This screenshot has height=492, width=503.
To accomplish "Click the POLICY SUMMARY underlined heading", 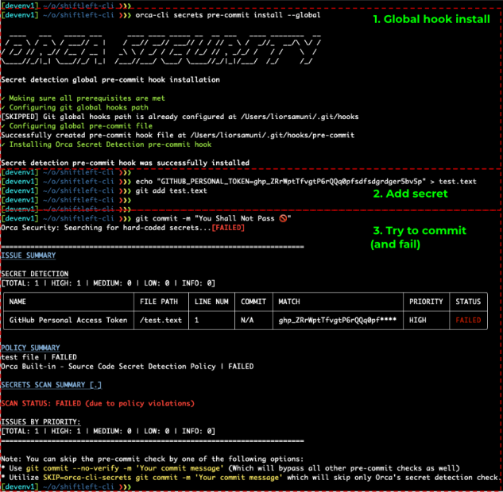I will (x=29, y=348).
